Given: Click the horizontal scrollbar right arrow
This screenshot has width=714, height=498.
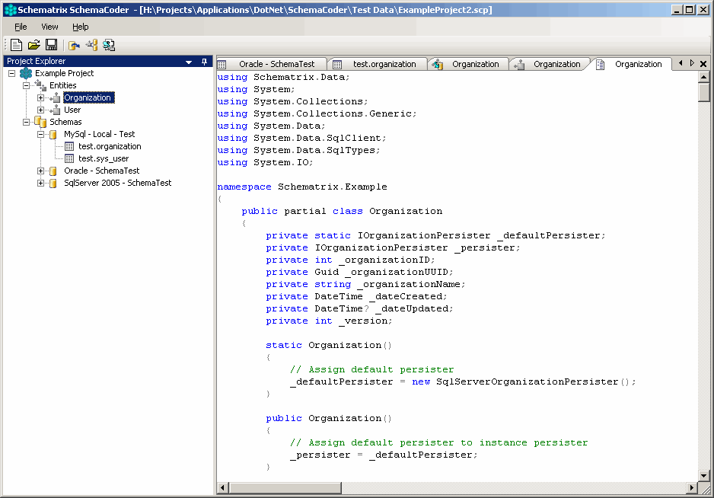Looking at the screenshot, I should 692,488.
